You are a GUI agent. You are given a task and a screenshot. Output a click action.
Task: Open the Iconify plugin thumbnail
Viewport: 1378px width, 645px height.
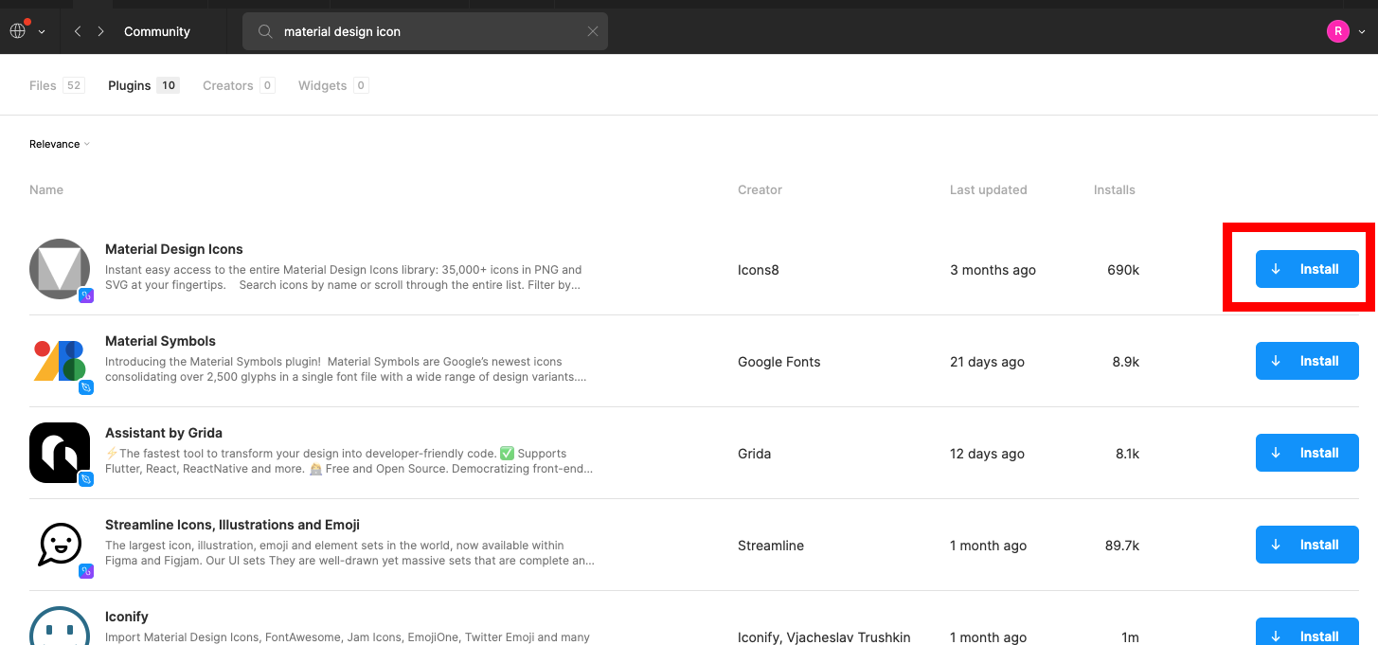pos(60,626)
